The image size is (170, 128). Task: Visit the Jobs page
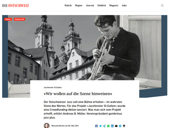click(124, 5)
